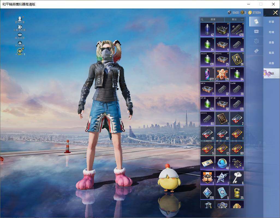Select the gold card with count 80
The height and width of the screenshot is (218, 280).
pyautogui.click(x=237, y=148)
